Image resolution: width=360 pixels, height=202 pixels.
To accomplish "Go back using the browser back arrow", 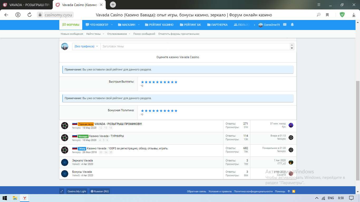I will pyautogui.click(x=6, y=15).
